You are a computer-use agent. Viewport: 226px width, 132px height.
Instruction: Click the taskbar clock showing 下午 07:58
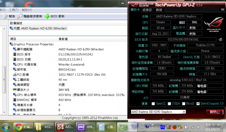(213, 127)
